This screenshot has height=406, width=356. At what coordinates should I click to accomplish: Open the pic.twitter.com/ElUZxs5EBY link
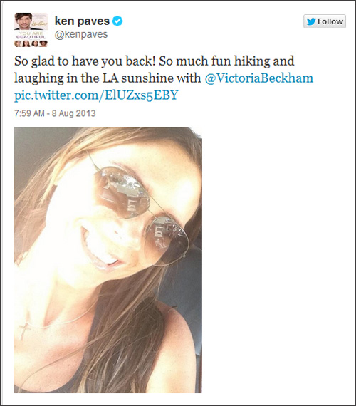(x=96, y=95)
